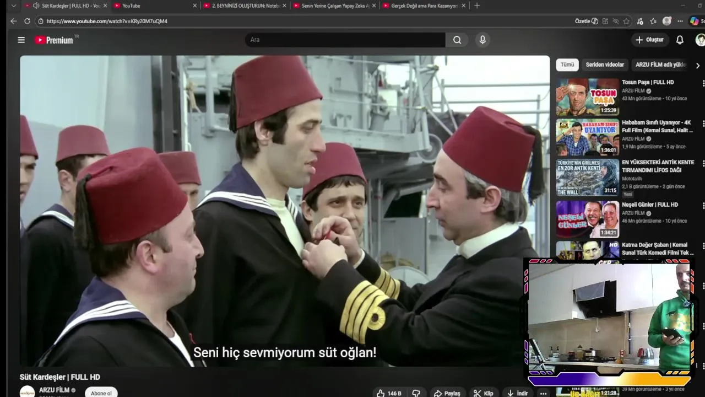Reload the page with refresh icon
The image size is (705, 397).
point(27,21)
